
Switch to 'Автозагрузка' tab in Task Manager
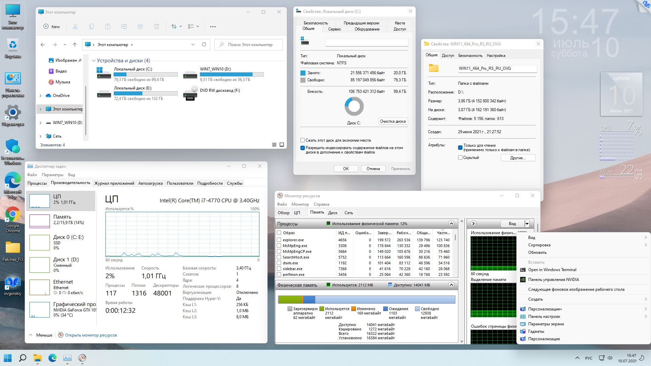click(150, 183)
